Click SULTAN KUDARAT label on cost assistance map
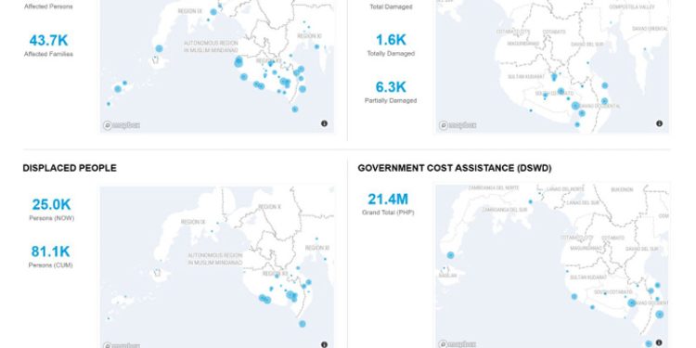This screenshot has height=348, width=696. click(588, 277)
